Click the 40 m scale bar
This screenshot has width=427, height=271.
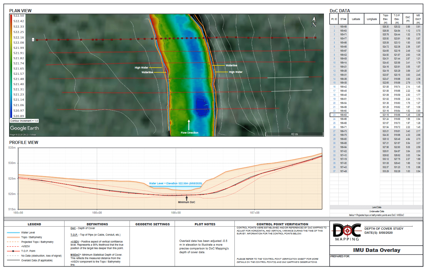tap(294, 134)
